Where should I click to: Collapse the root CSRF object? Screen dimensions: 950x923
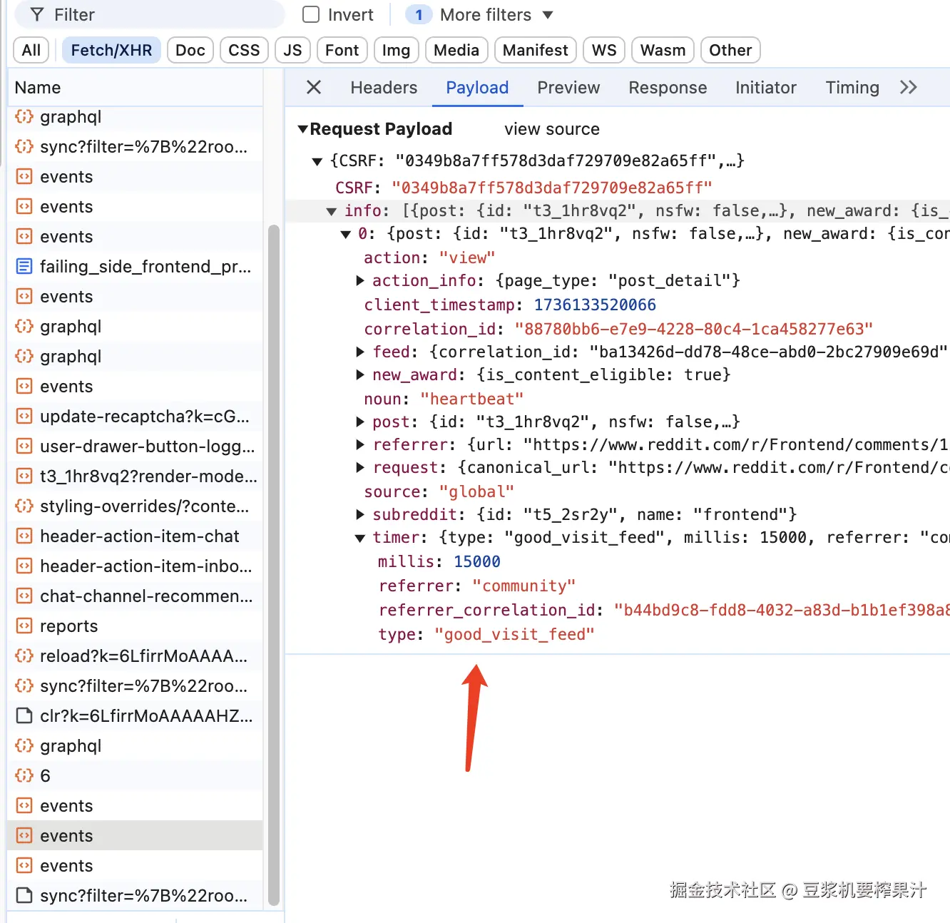[317, 161]
